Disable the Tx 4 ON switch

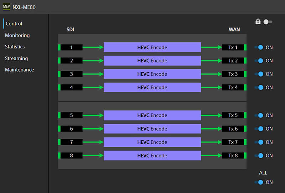tap(259, 87)
